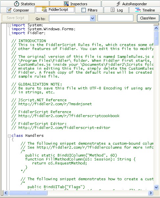Image resolution: width=160 pixels, height=198 pixels.
Task: Switch to the Timeline tab
Action: (x=145, y=10)
